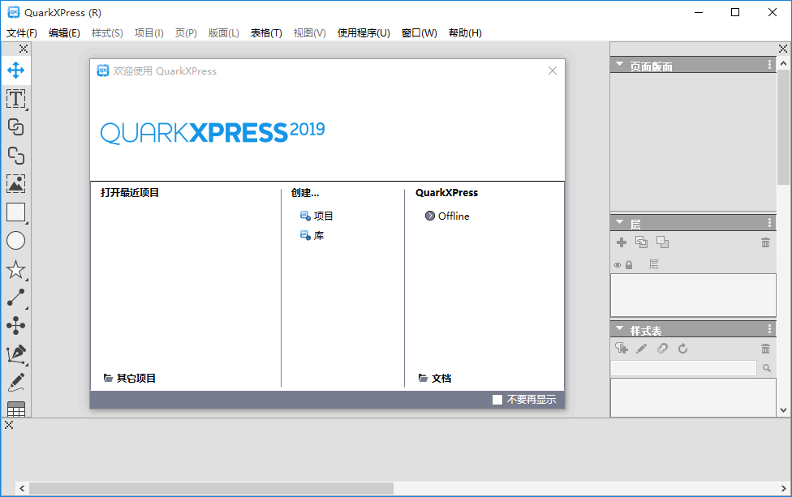This screenshot has width=792, height=497.
Task: Close the welcome dialog
Action: click(553, 71)
